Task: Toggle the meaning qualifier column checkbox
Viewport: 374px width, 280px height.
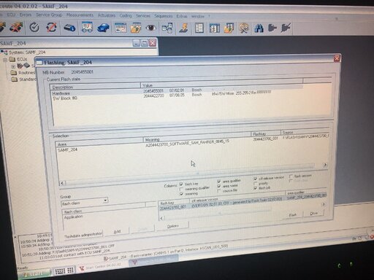Action: tap(181, 189)
